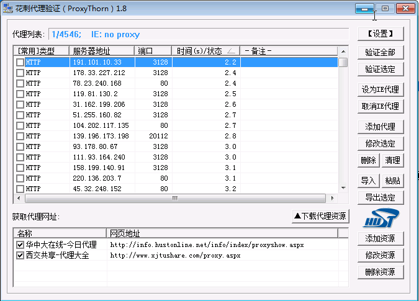The width and height of the screenshot is (419, 301).
Task: Sort by 服务器地址 column header
Action: (102, 51)
